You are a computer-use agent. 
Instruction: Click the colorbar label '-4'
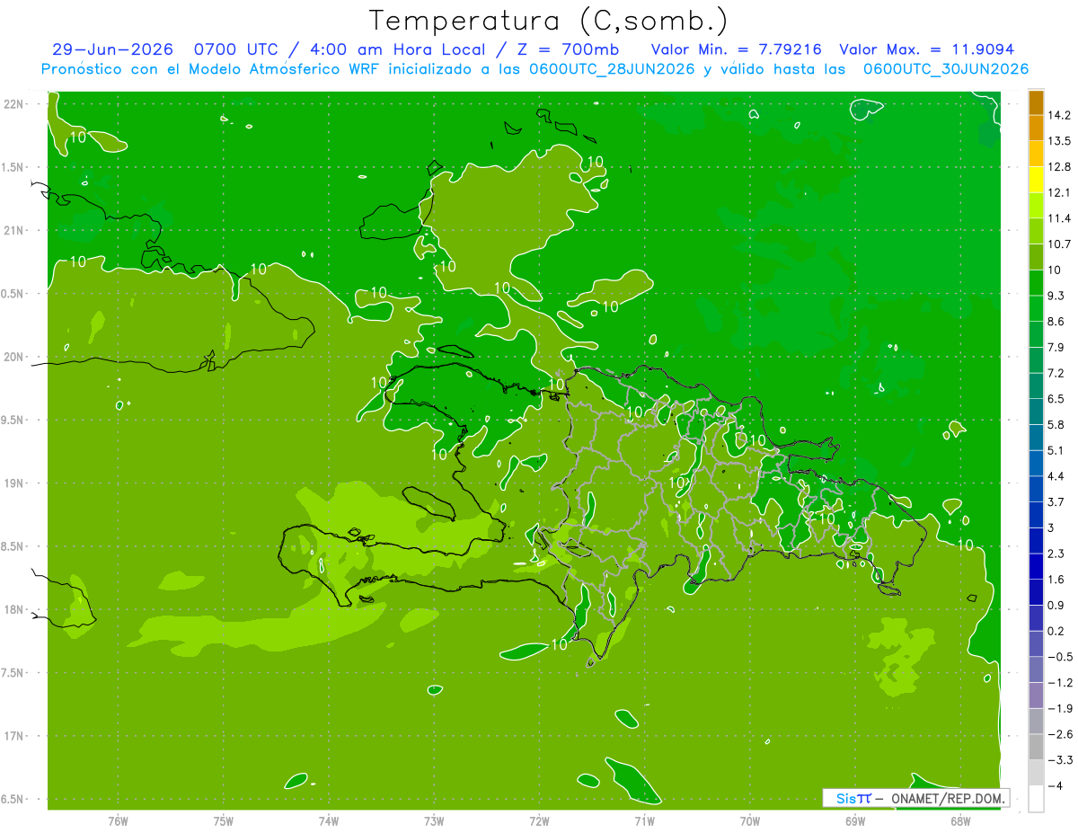[x=1055, y=786]
